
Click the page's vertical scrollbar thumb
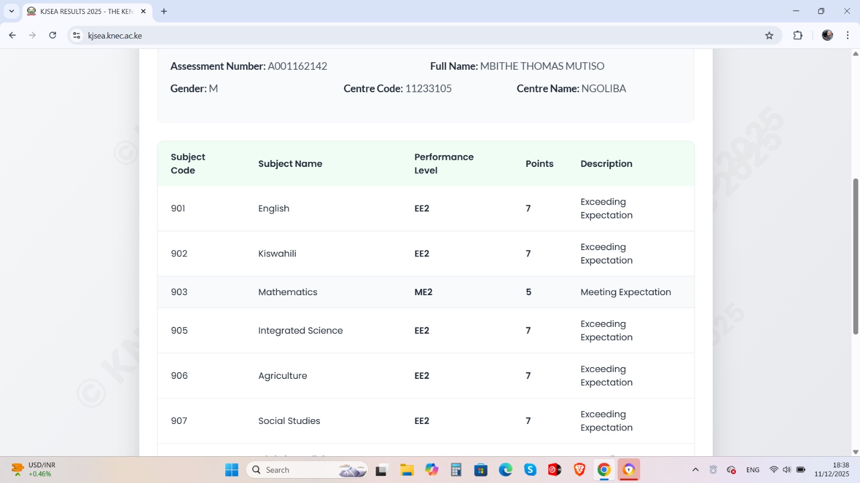point(855,256)
